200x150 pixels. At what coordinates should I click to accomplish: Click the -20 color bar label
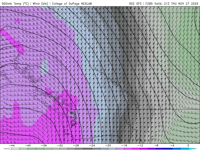[x=108, y=145]
